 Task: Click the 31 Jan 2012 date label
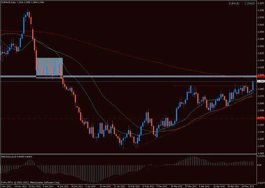click(120, 186)
